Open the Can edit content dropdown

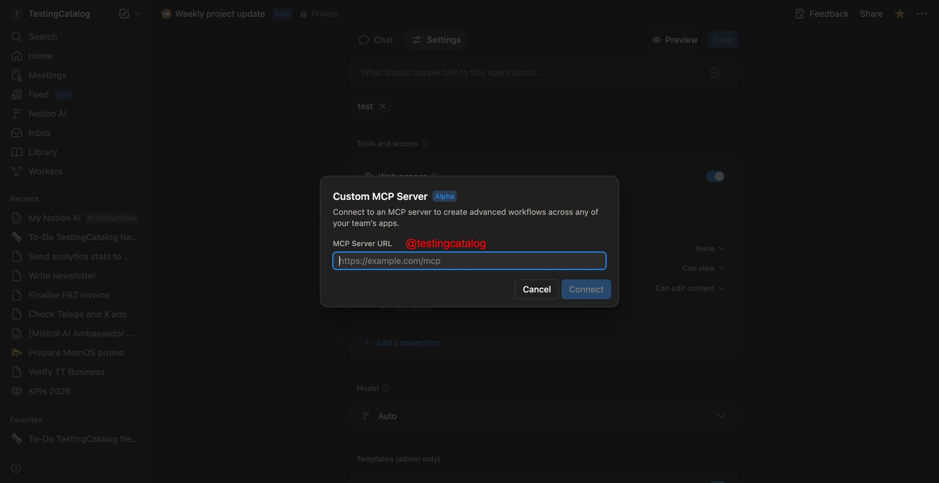point(690,288)
